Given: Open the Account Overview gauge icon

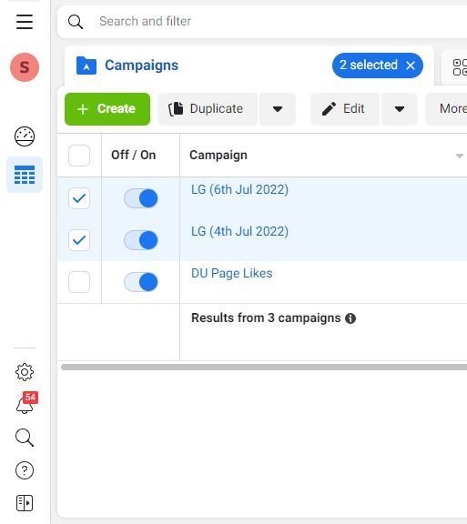Looking at the screenshot, I should point(25,136).
